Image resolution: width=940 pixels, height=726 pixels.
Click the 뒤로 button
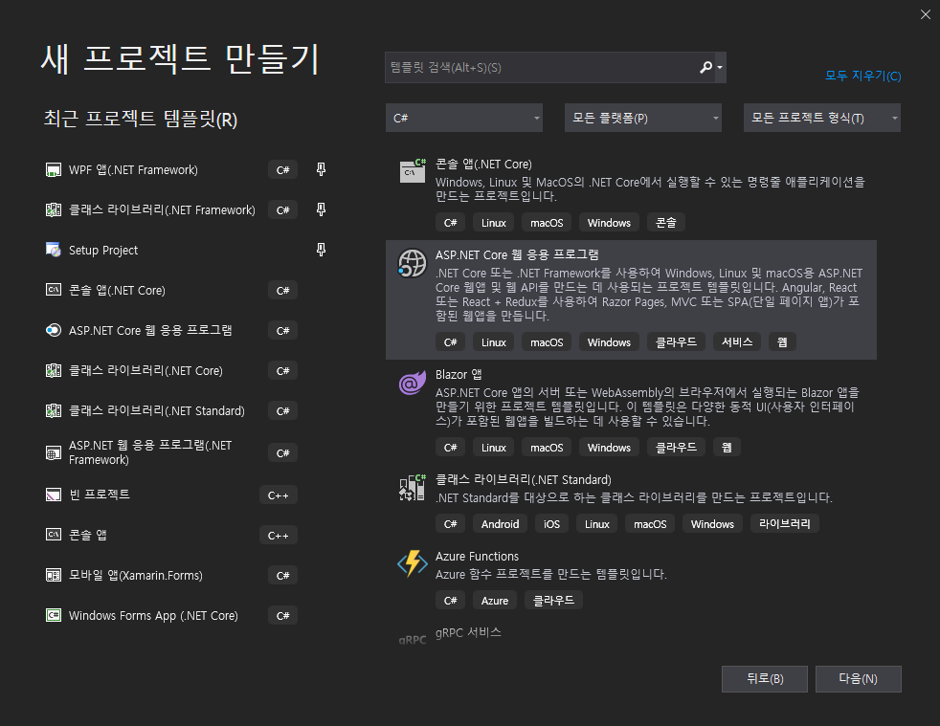point(765,679)
